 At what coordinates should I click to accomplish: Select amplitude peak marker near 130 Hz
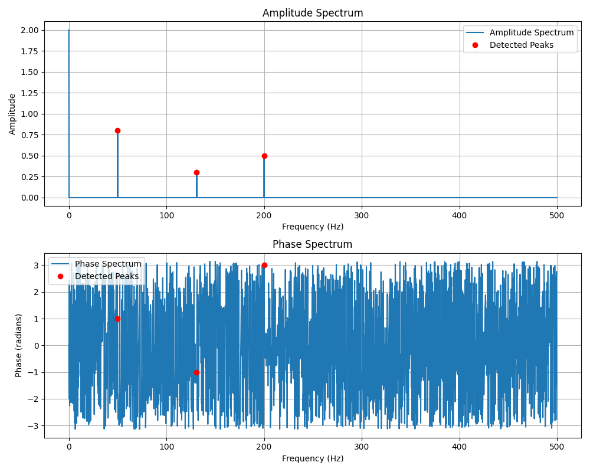click(x=196, y=172)
